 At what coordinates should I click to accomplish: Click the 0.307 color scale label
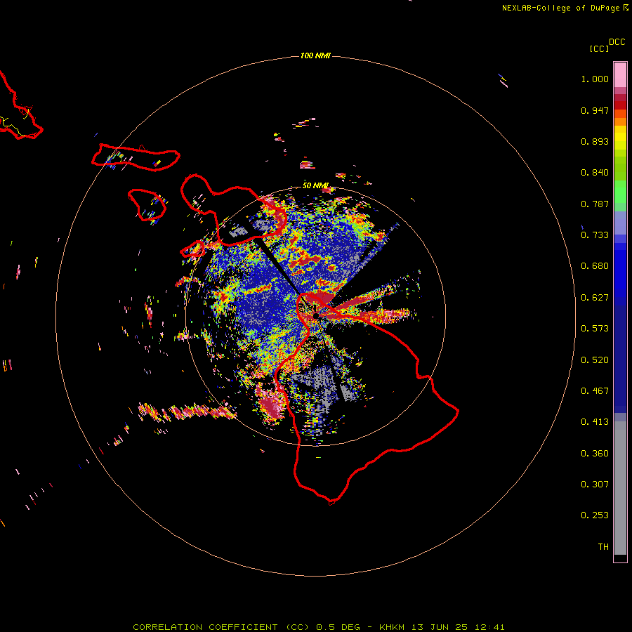coord(595,485)
